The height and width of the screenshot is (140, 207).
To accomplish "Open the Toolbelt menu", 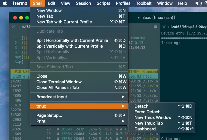I will click(144, 3).
